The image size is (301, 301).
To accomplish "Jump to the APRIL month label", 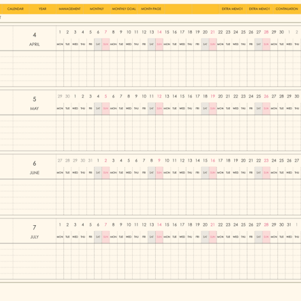I will [x=35, y=44].
